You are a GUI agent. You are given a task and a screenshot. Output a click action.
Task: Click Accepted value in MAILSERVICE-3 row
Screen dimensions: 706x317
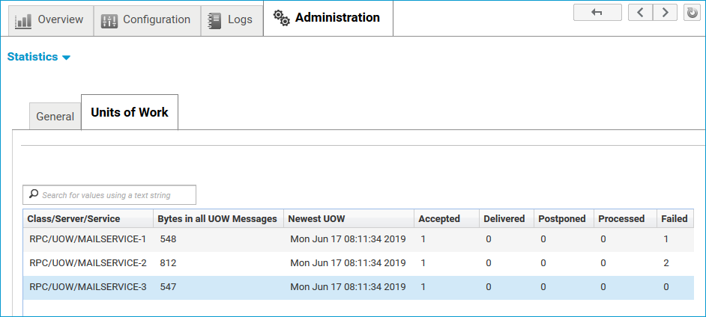pyautogui.click(x=423, y=287)
